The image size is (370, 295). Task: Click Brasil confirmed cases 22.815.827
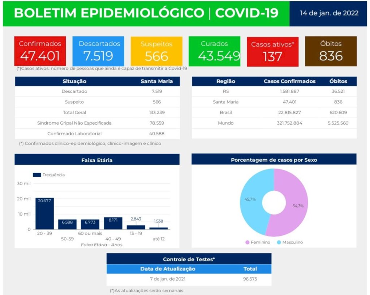tap(289, 113)
